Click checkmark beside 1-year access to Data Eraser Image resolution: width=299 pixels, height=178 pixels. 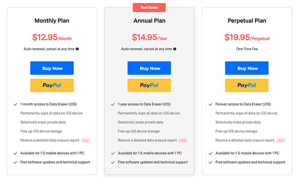click(x=113, y=104)
